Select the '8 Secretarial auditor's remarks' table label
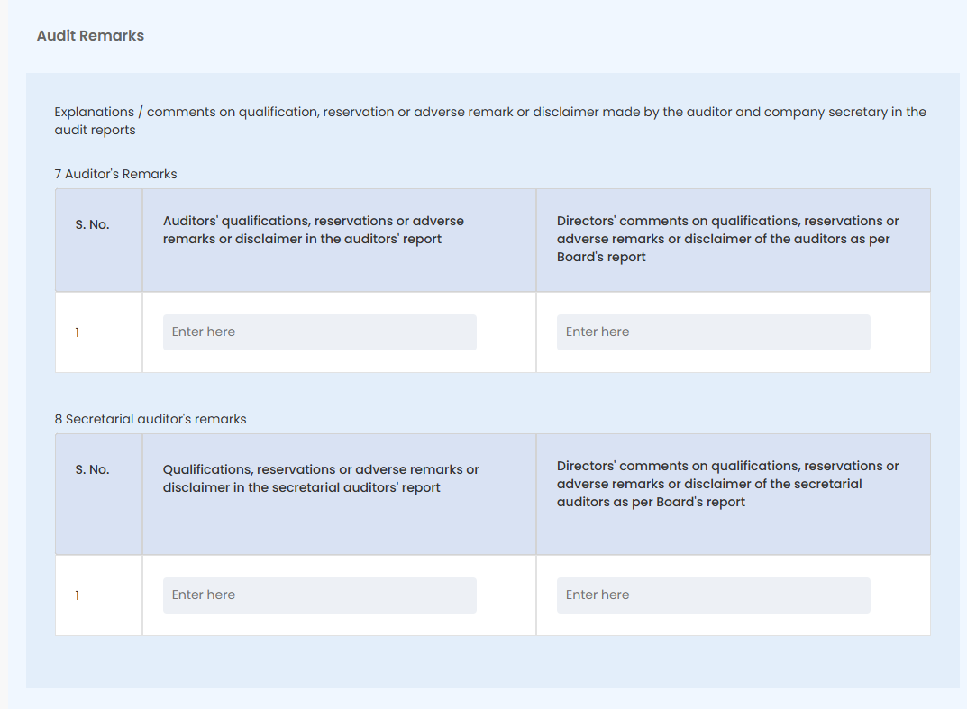Viewport: 967px width, 709px height. (151, 419)
